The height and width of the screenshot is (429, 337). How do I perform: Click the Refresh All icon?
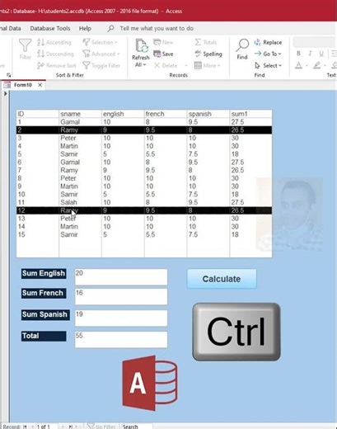pyautogui.click(x=141, y=46)
